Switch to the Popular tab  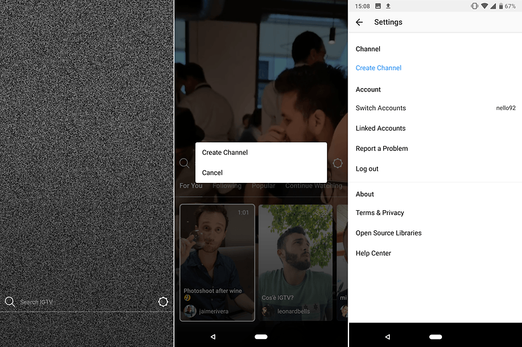[263, 186]
